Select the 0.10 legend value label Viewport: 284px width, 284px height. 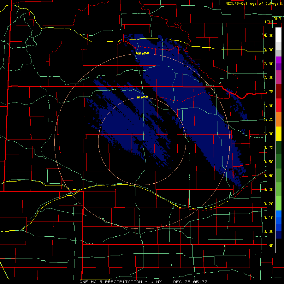(x=269, y=217)
